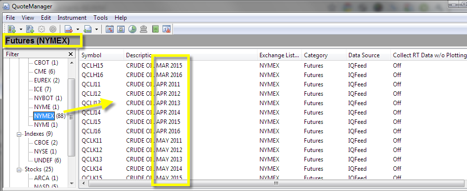
Task: Select NYSE (1) in filter tree
Action: click(x=45, y=152)
